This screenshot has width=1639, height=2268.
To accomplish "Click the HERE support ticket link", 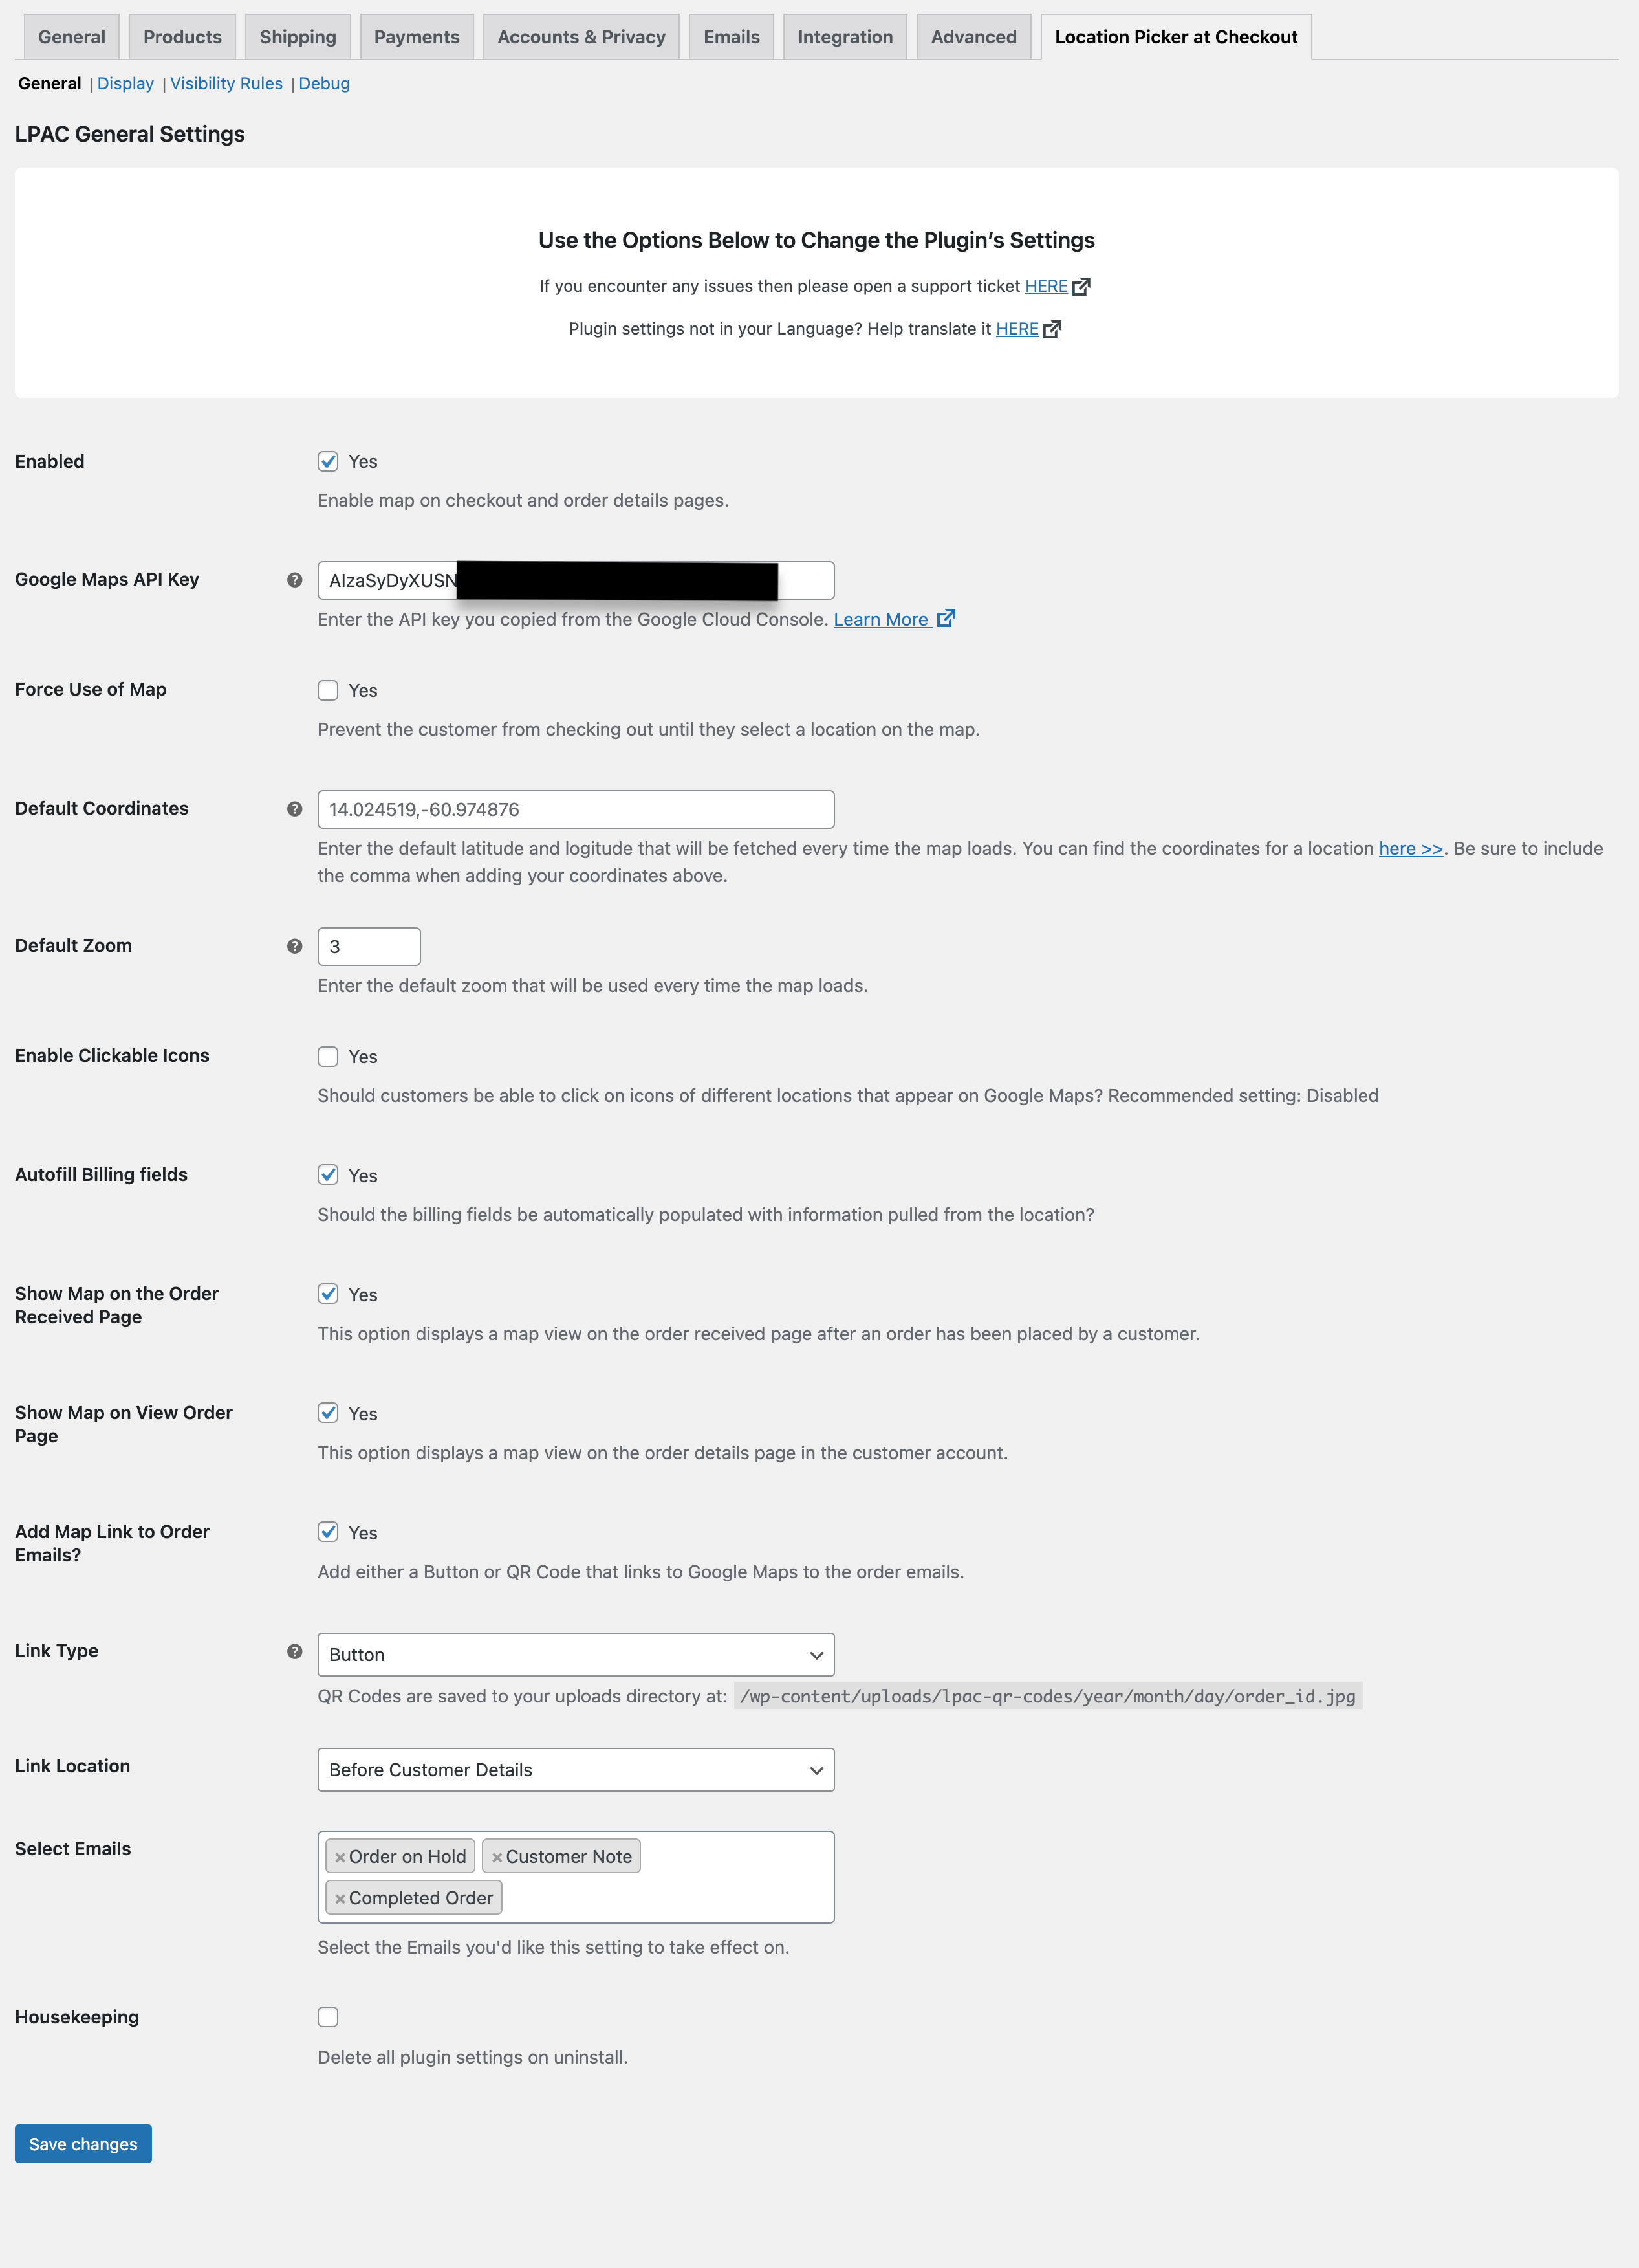I will [x=1046, y=285].
